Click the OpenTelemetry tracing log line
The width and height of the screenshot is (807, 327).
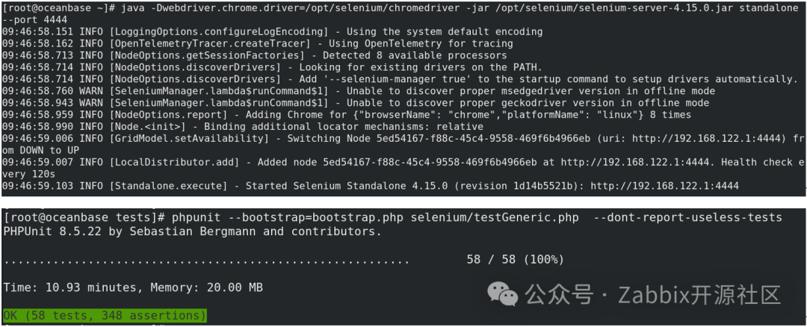(257, 44)
